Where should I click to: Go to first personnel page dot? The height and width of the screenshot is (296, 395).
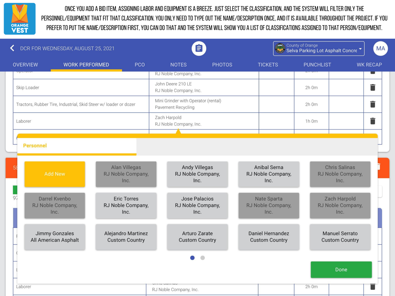pos(192,258)
